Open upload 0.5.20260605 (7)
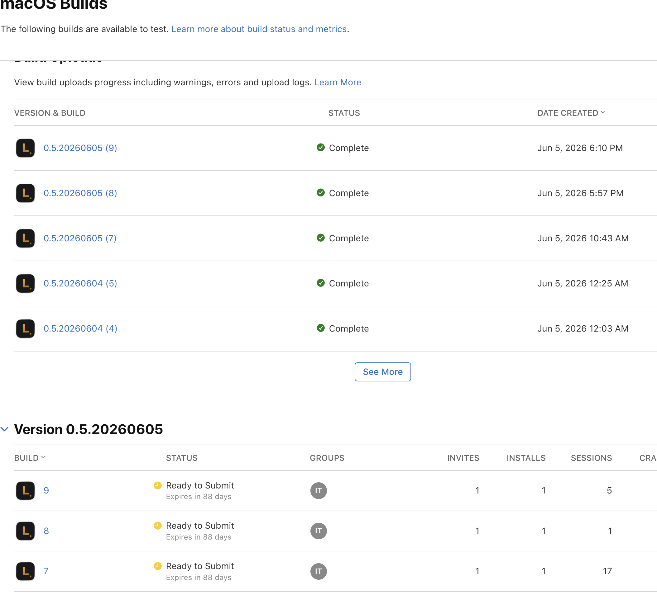Screen dimensions: 657x604 80,238
